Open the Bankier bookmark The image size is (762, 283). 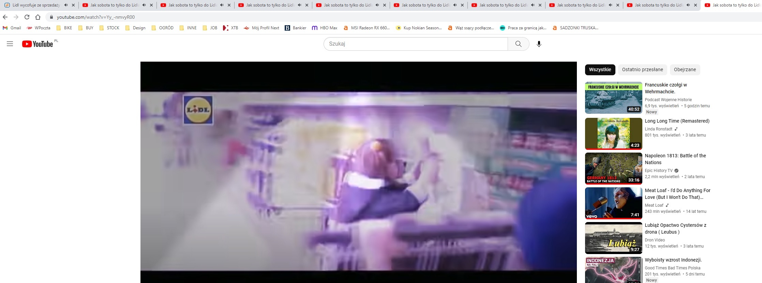[296, 28]
